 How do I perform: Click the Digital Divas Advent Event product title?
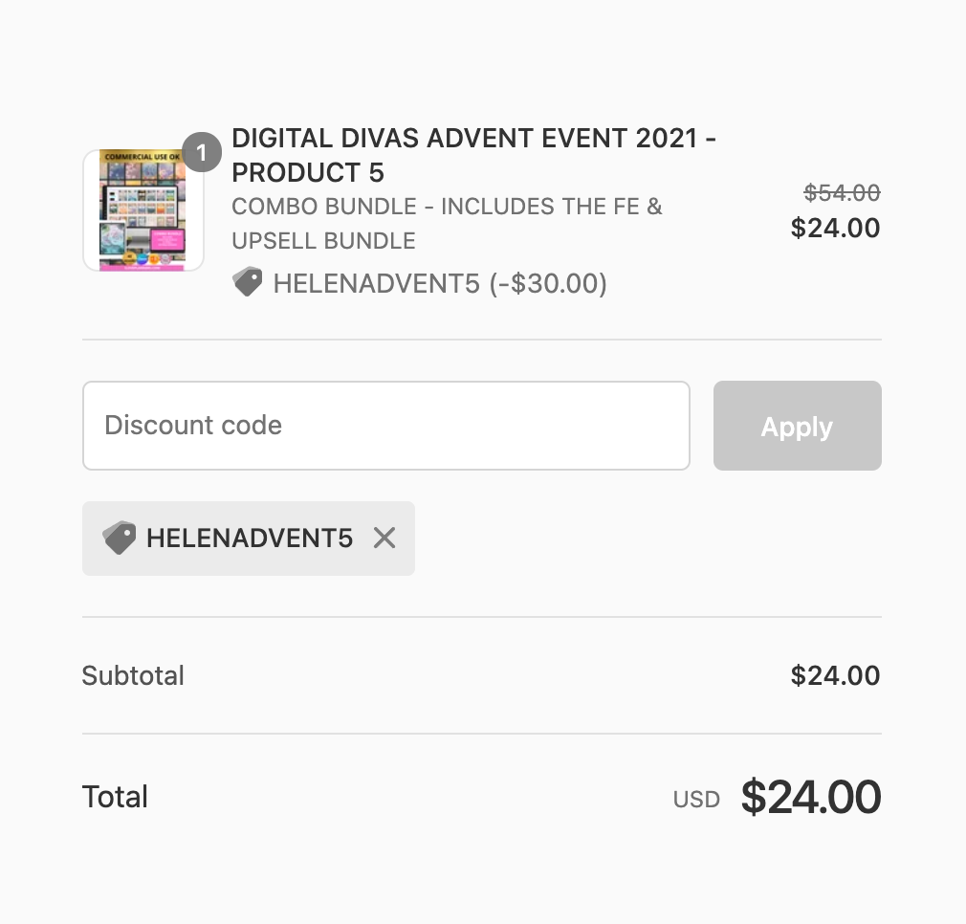pyautogui.click(x=473, y=139)
